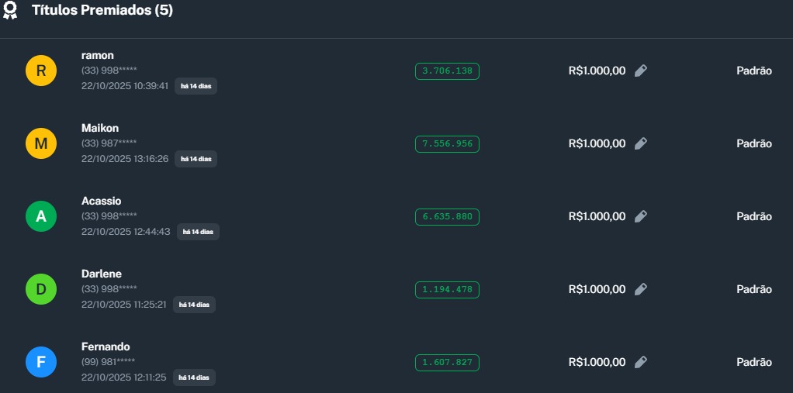Click ticket number 1.607.827
Screen dimensions: 793x393
[447, 362]
